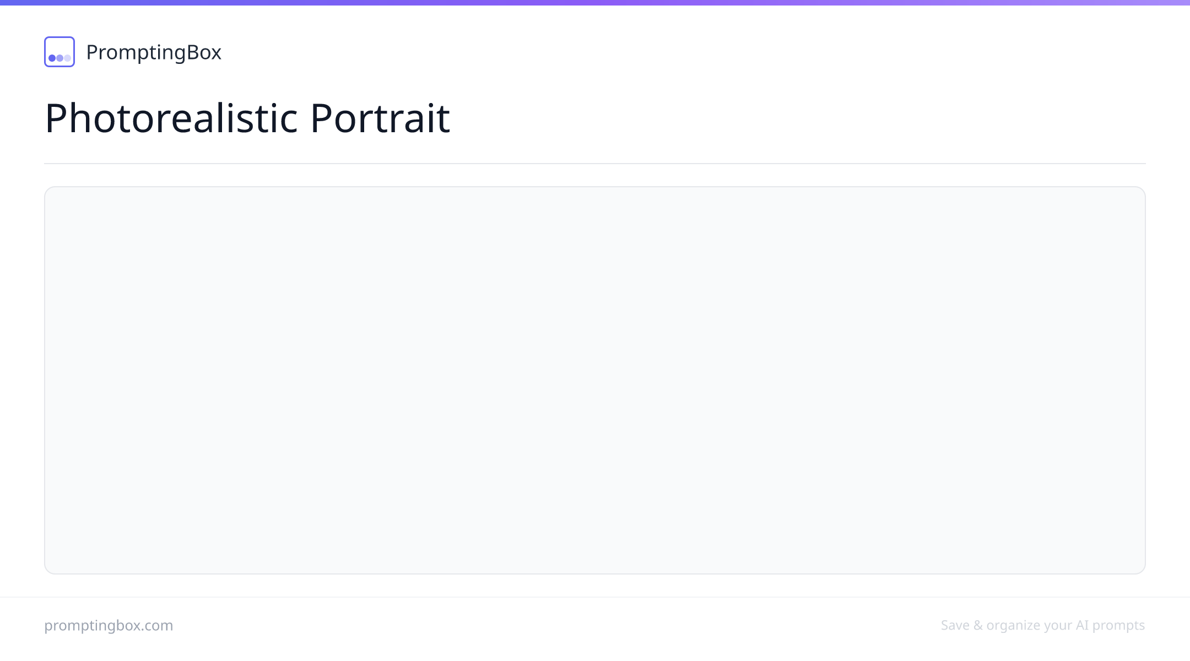
Task: Click the purple gradient bar at the top
Action: [595, 3]
